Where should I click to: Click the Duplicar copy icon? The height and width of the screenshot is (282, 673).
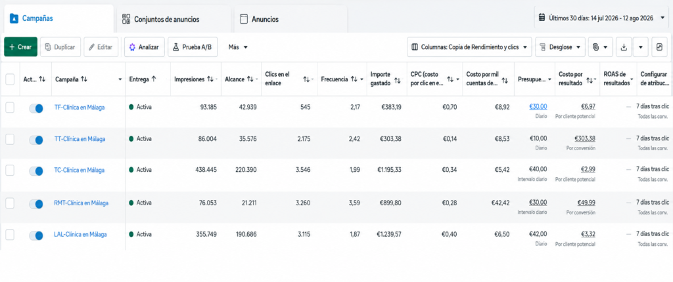point(48,47)
